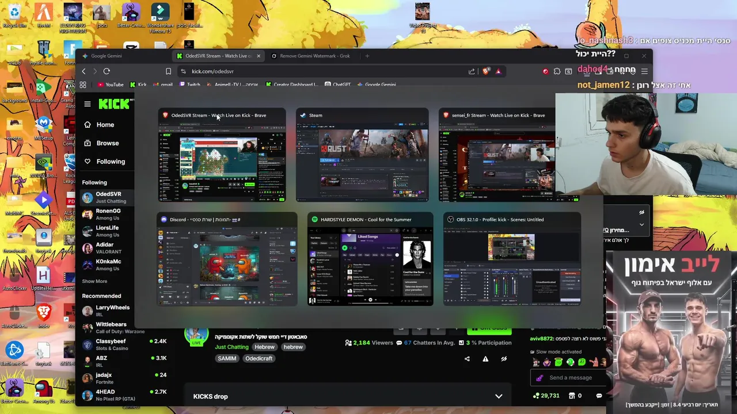The height and width of the screenshot is (414, 737).
Task: Click the KICK logo
Action: pyautogui.click(x=114, y=103)
